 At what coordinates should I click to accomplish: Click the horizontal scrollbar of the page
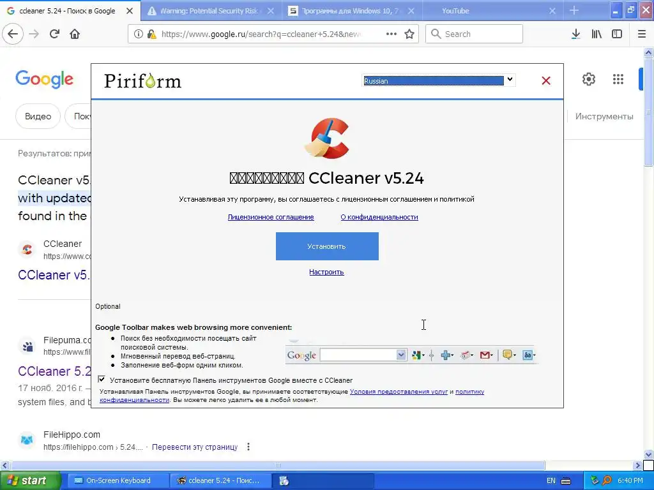coord(278,465)
